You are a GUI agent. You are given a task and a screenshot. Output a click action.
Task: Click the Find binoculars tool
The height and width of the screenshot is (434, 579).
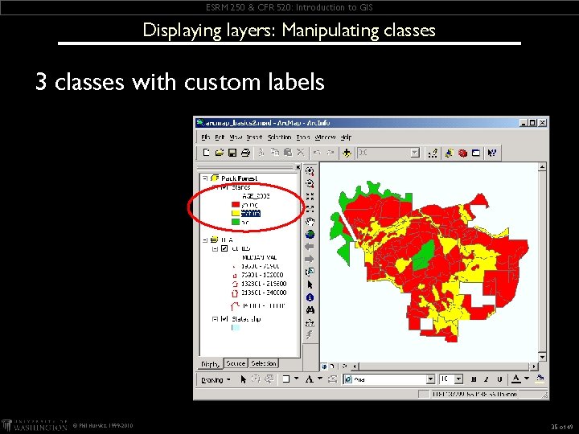(x=310, y=310)
